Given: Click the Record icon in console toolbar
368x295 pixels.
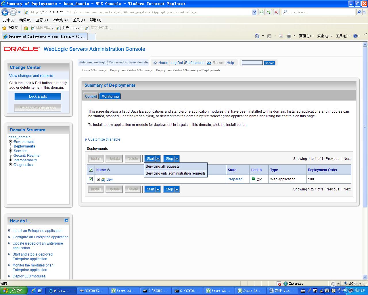Looking at the screenshot, I should pyautogui.click(x=209, y=63).
